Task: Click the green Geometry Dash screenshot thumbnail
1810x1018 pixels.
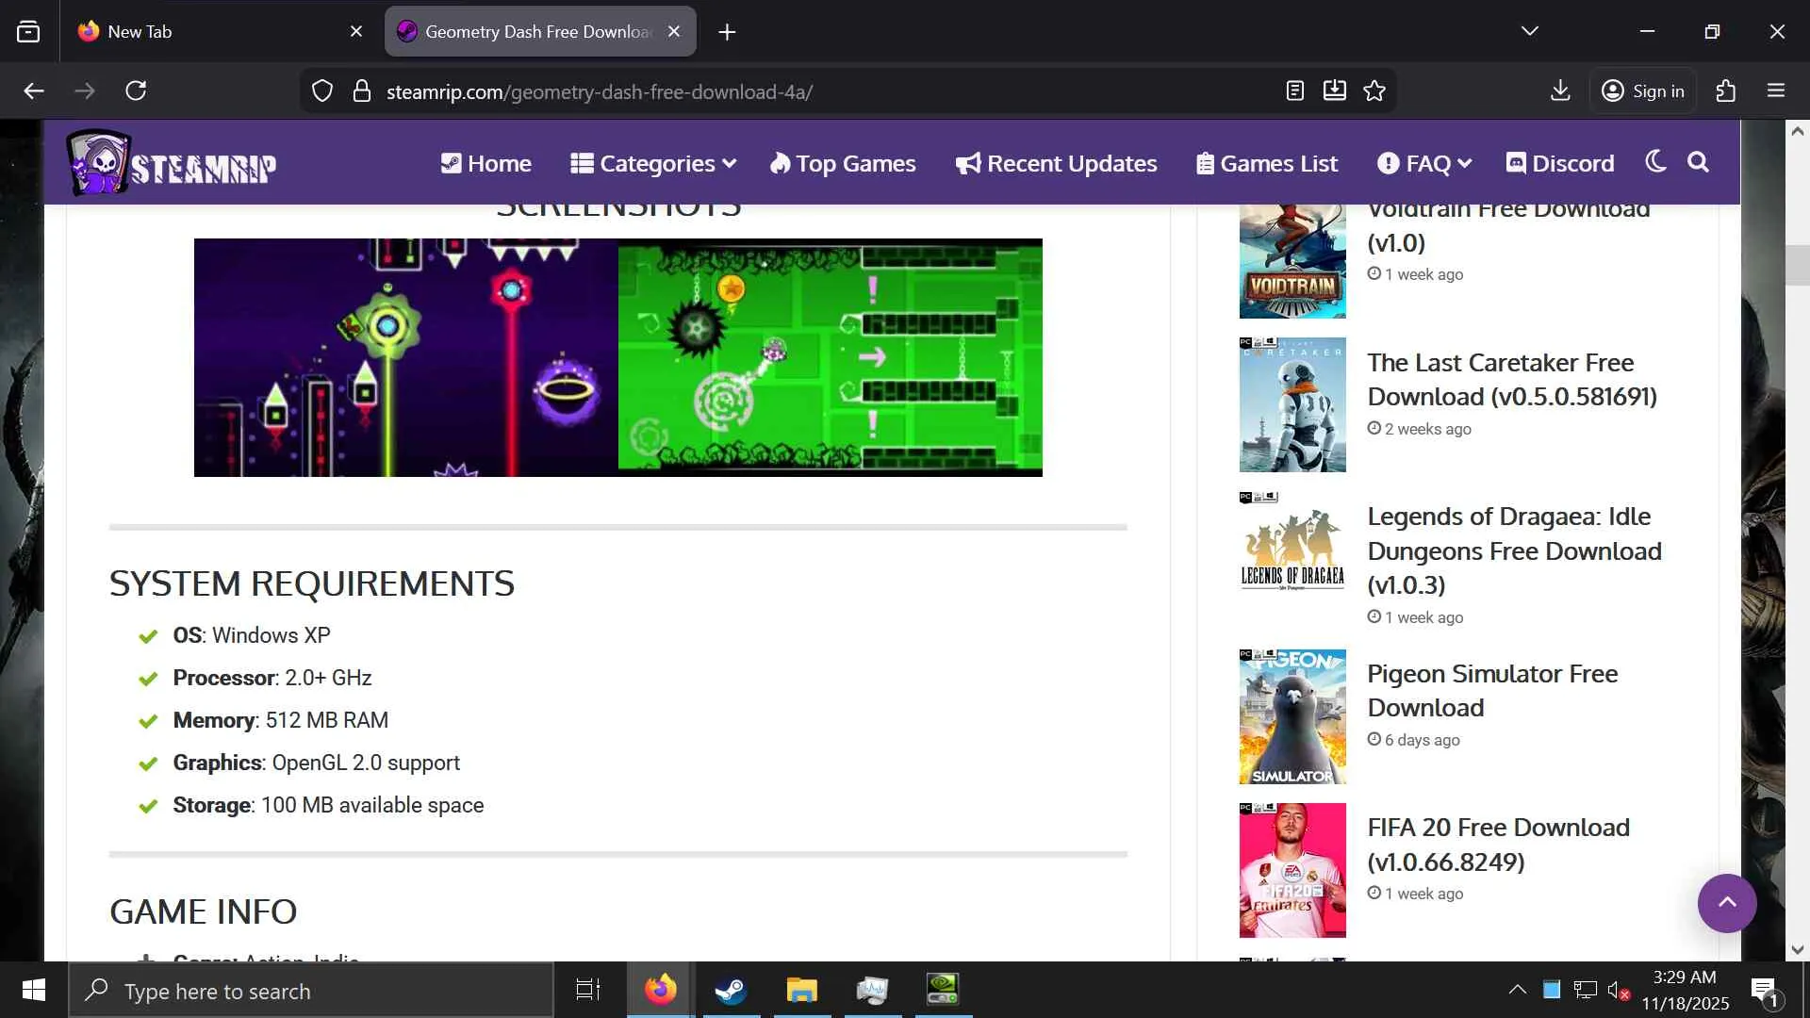Action: (830, 357)
